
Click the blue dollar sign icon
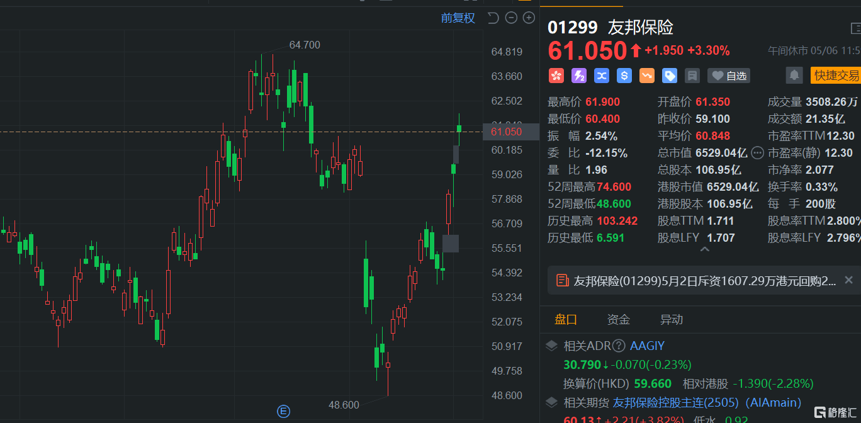click(x=624, y=76)
